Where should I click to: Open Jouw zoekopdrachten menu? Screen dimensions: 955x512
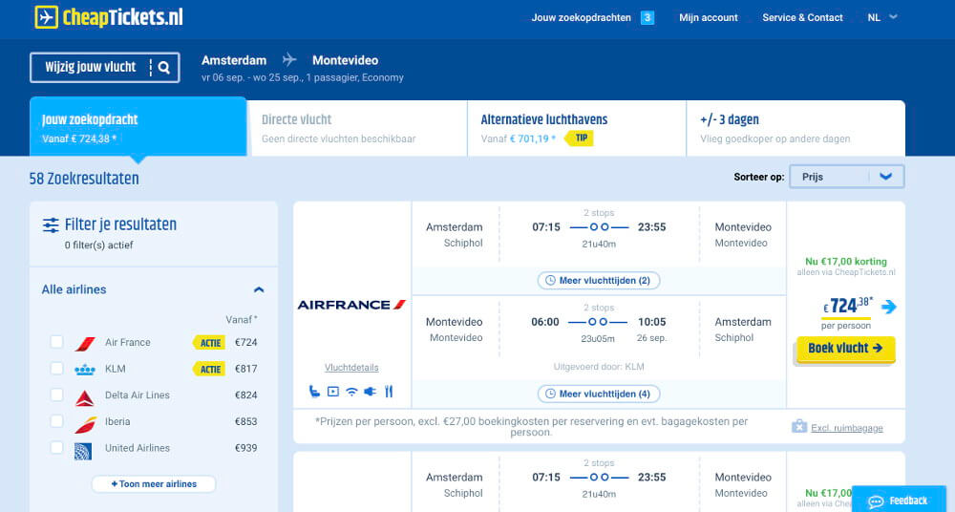(581, 18)
